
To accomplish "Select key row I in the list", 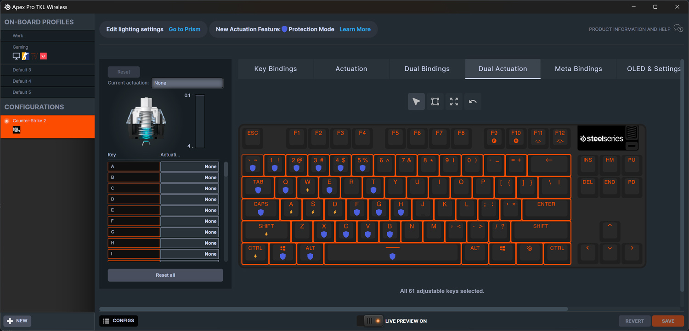I will click(x=134, y=254).
